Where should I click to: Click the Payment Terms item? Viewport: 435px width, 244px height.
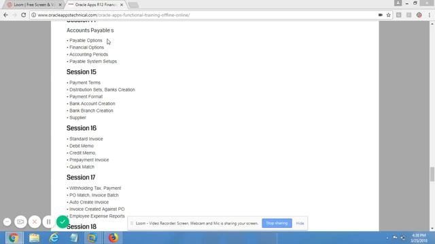[85, 83]
